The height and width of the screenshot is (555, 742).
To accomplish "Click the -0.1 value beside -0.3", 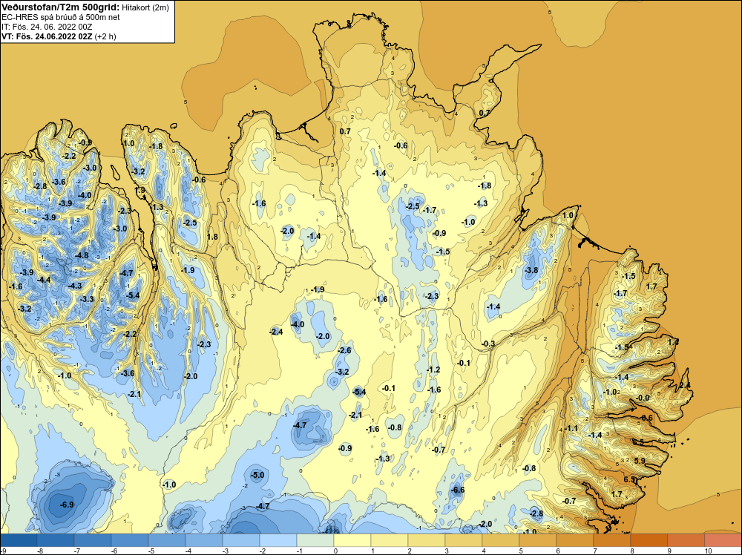I will coord(464,363).
